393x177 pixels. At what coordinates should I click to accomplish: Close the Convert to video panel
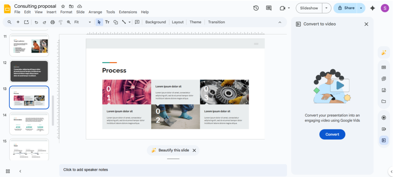[367, 24]
